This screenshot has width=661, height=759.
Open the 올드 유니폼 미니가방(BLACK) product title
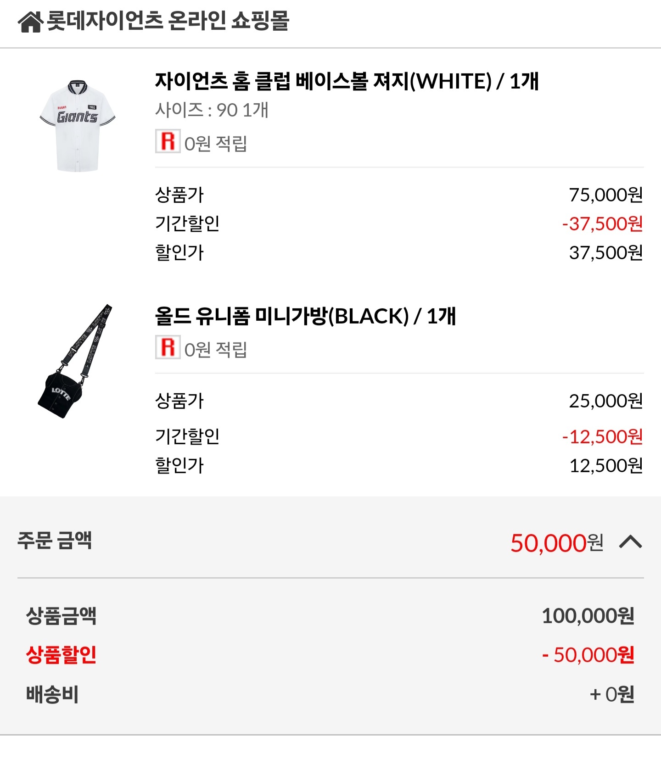click(x=305, y=316)
